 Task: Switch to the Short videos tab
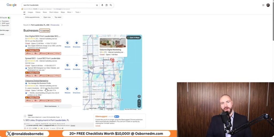coord(54,12)
